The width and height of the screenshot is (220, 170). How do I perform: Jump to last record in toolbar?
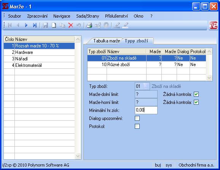(x=35, y=25)
